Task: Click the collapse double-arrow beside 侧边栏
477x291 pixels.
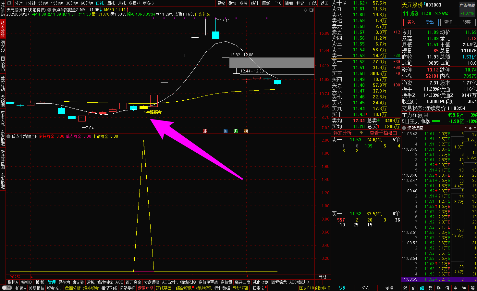Action: [x=329, y=288]
